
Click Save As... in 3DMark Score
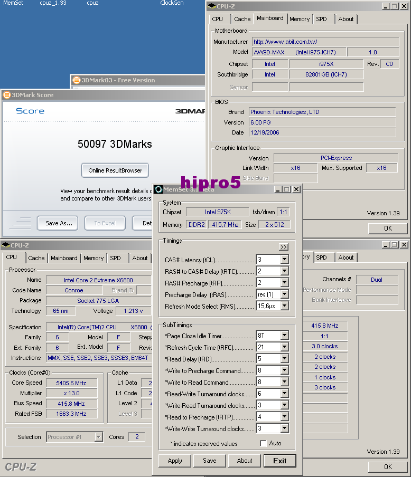pyautogui.click(x=58, y=223)
